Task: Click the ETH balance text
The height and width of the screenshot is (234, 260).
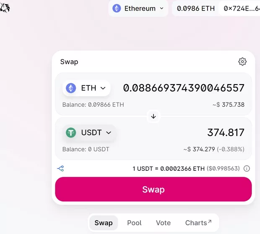Action: coord(93,105)
